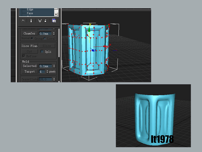The image size is (202, 152).
Task: Click the Pin Stack icon
Action: point(23,21)
